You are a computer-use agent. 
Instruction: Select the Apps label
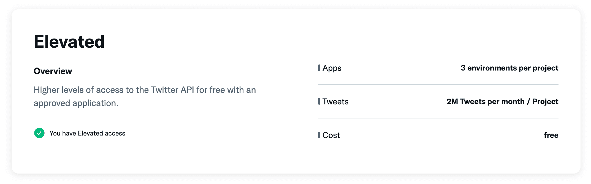(332, 68)
